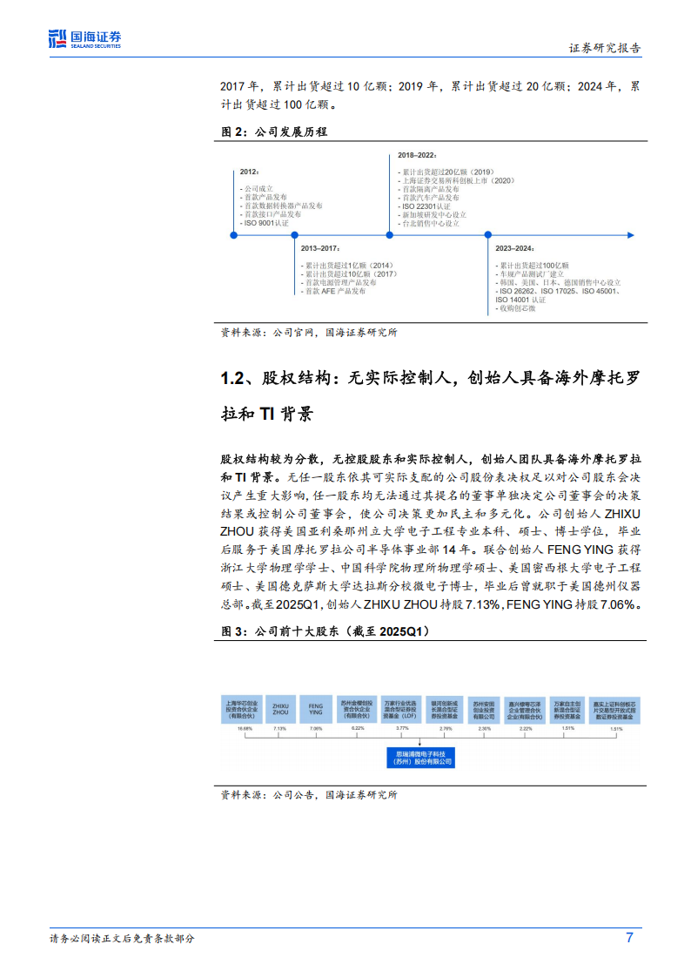The height and width of the screenshot is (978, 691).
Task: Click 首款数据转换器产品发布 entry
Action: point(281,206)
